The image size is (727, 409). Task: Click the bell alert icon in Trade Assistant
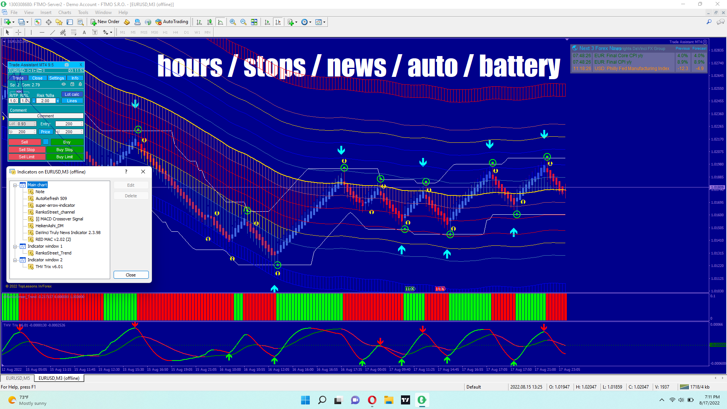[x=80, y=84]
